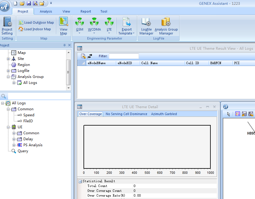Open Export Template dropdown
The image size is (255, 199).
127,26
